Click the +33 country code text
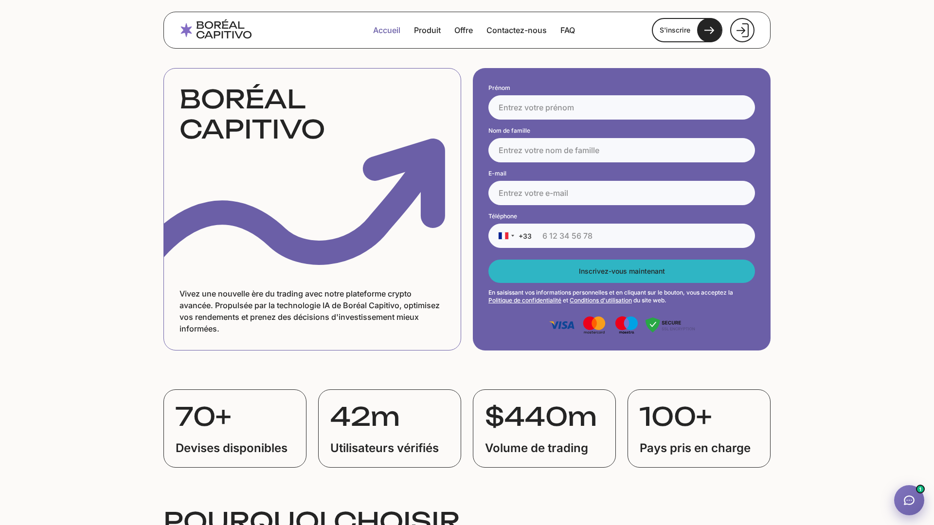 pos(525,236)
